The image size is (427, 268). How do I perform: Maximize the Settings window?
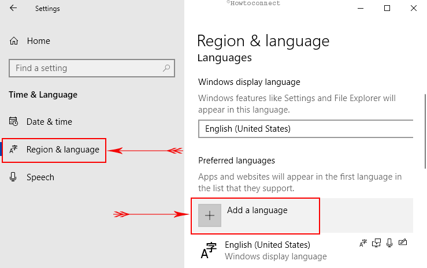387,8
